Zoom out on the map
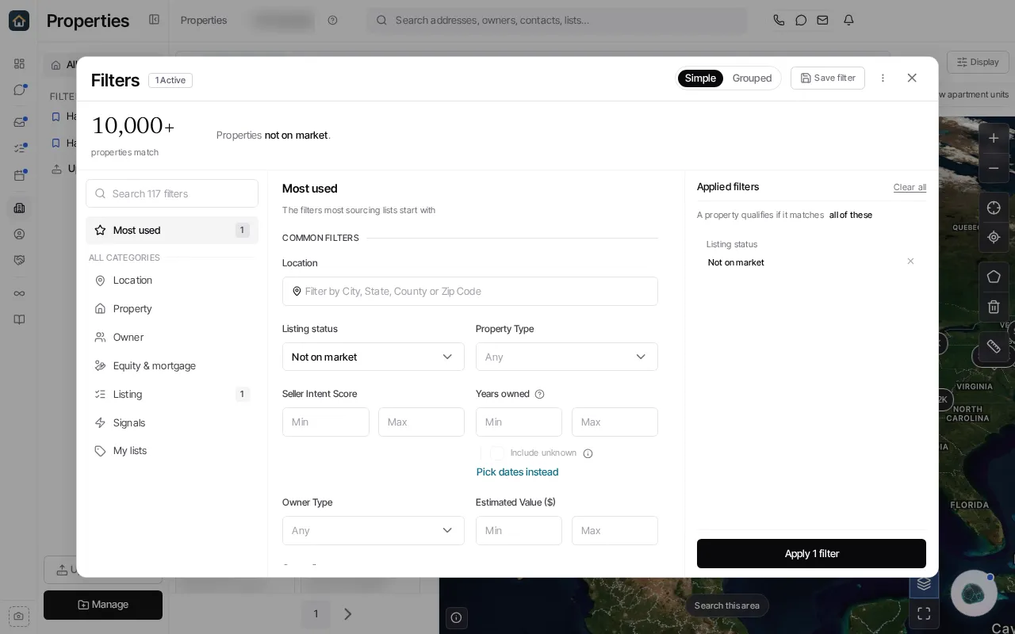This screenshot has width=1015, height=634. [994, 168]
